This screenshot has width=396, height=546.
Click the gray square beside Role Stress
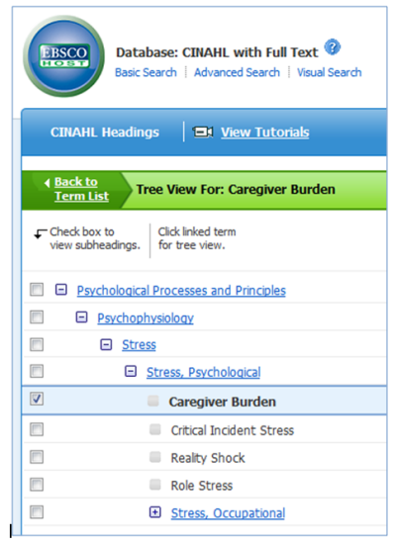pyautogui.click(x=155, y=485)
